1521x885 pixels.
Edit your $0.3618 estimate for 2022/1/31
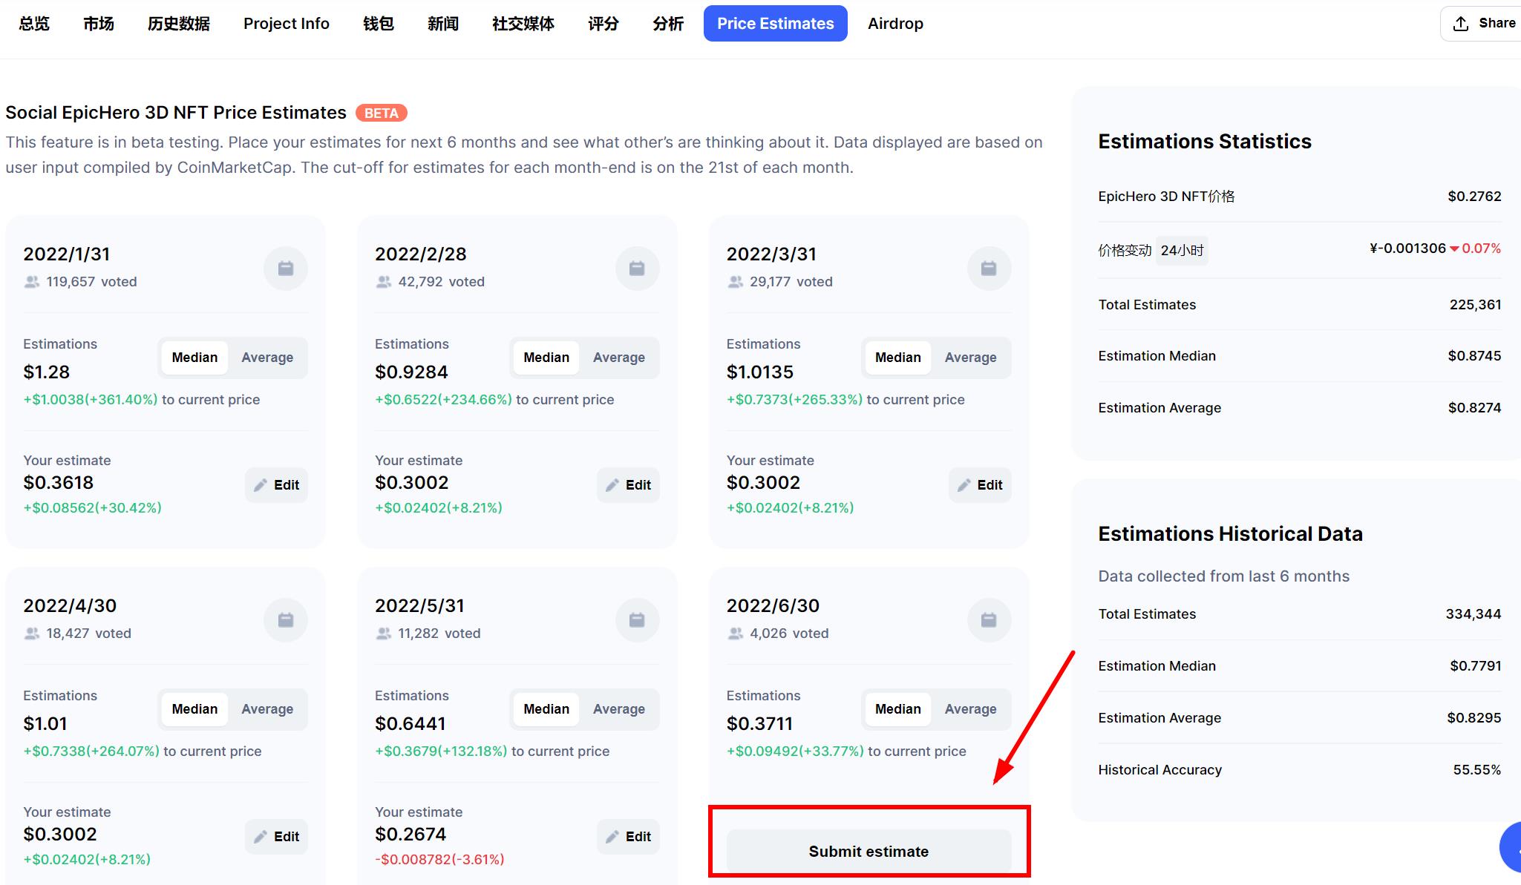[276, 485]
